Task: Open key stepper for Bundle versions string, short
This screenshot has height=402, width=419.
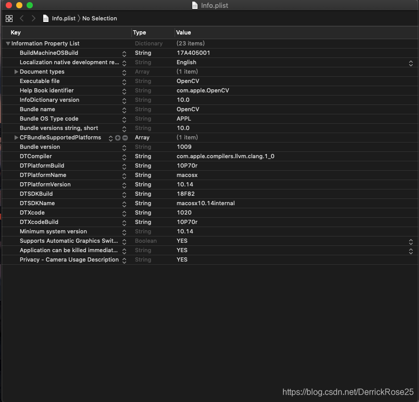Action: pyautogui.click(x=124, y=129)
